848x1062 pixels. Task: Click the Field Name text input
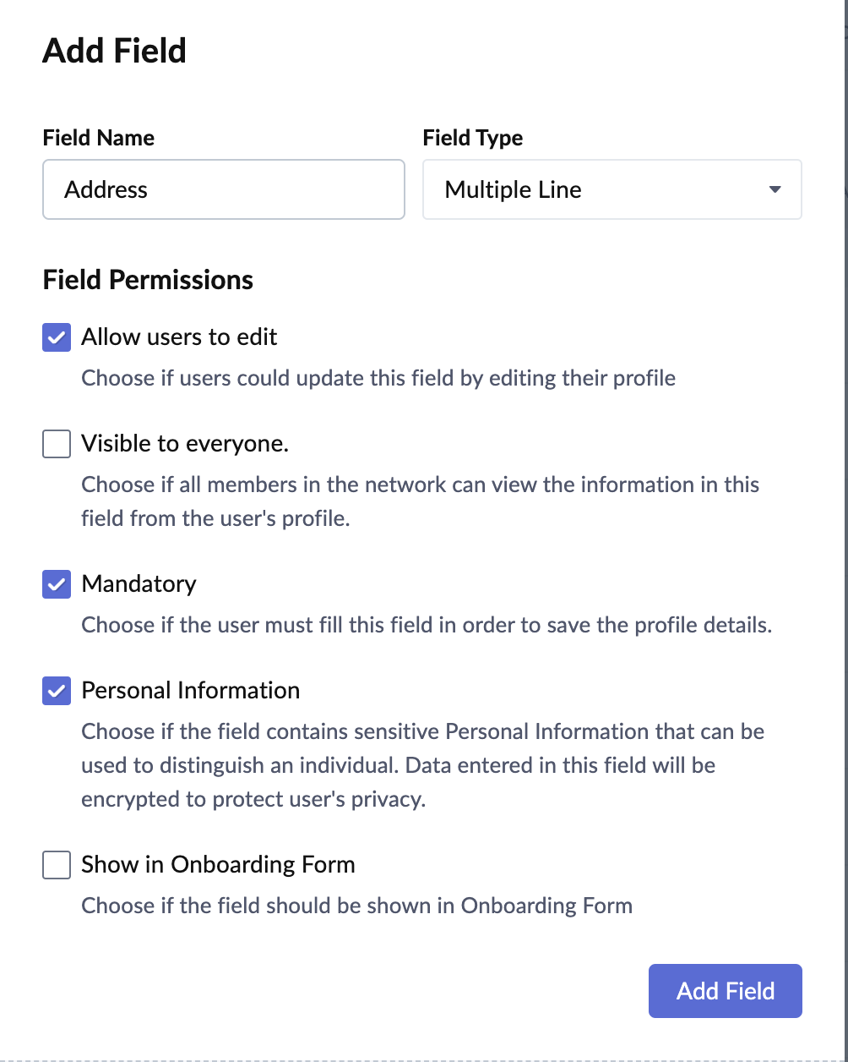click(224, 189)
